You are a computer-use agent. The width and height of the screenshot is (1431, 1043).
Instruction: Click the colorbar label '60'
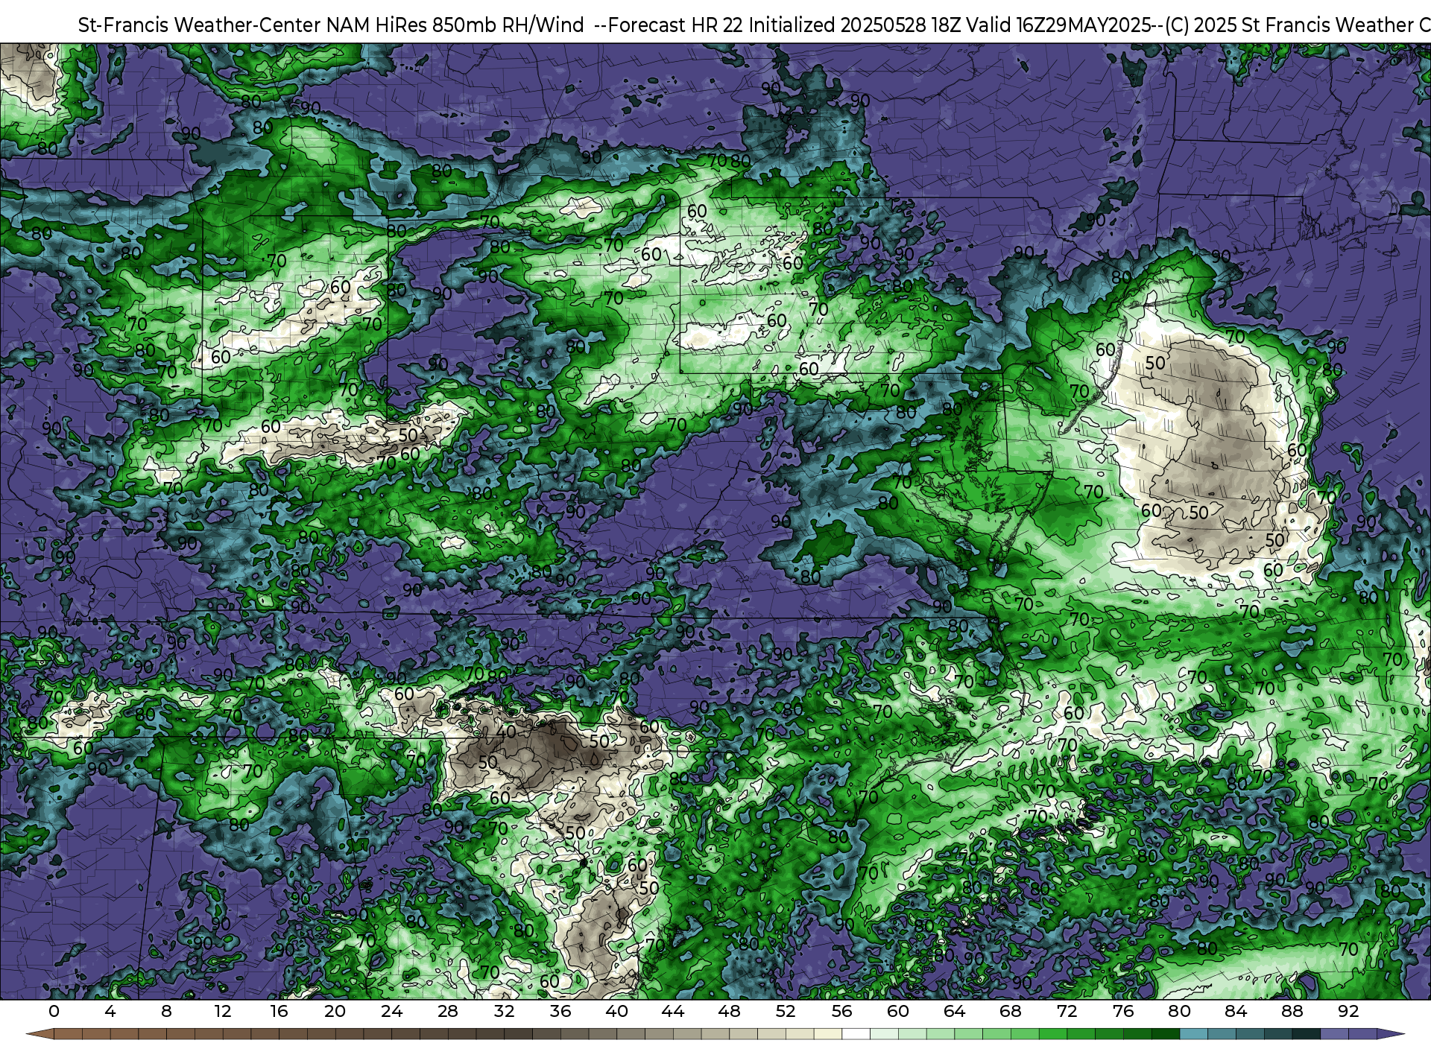(x=897, y=1011)
